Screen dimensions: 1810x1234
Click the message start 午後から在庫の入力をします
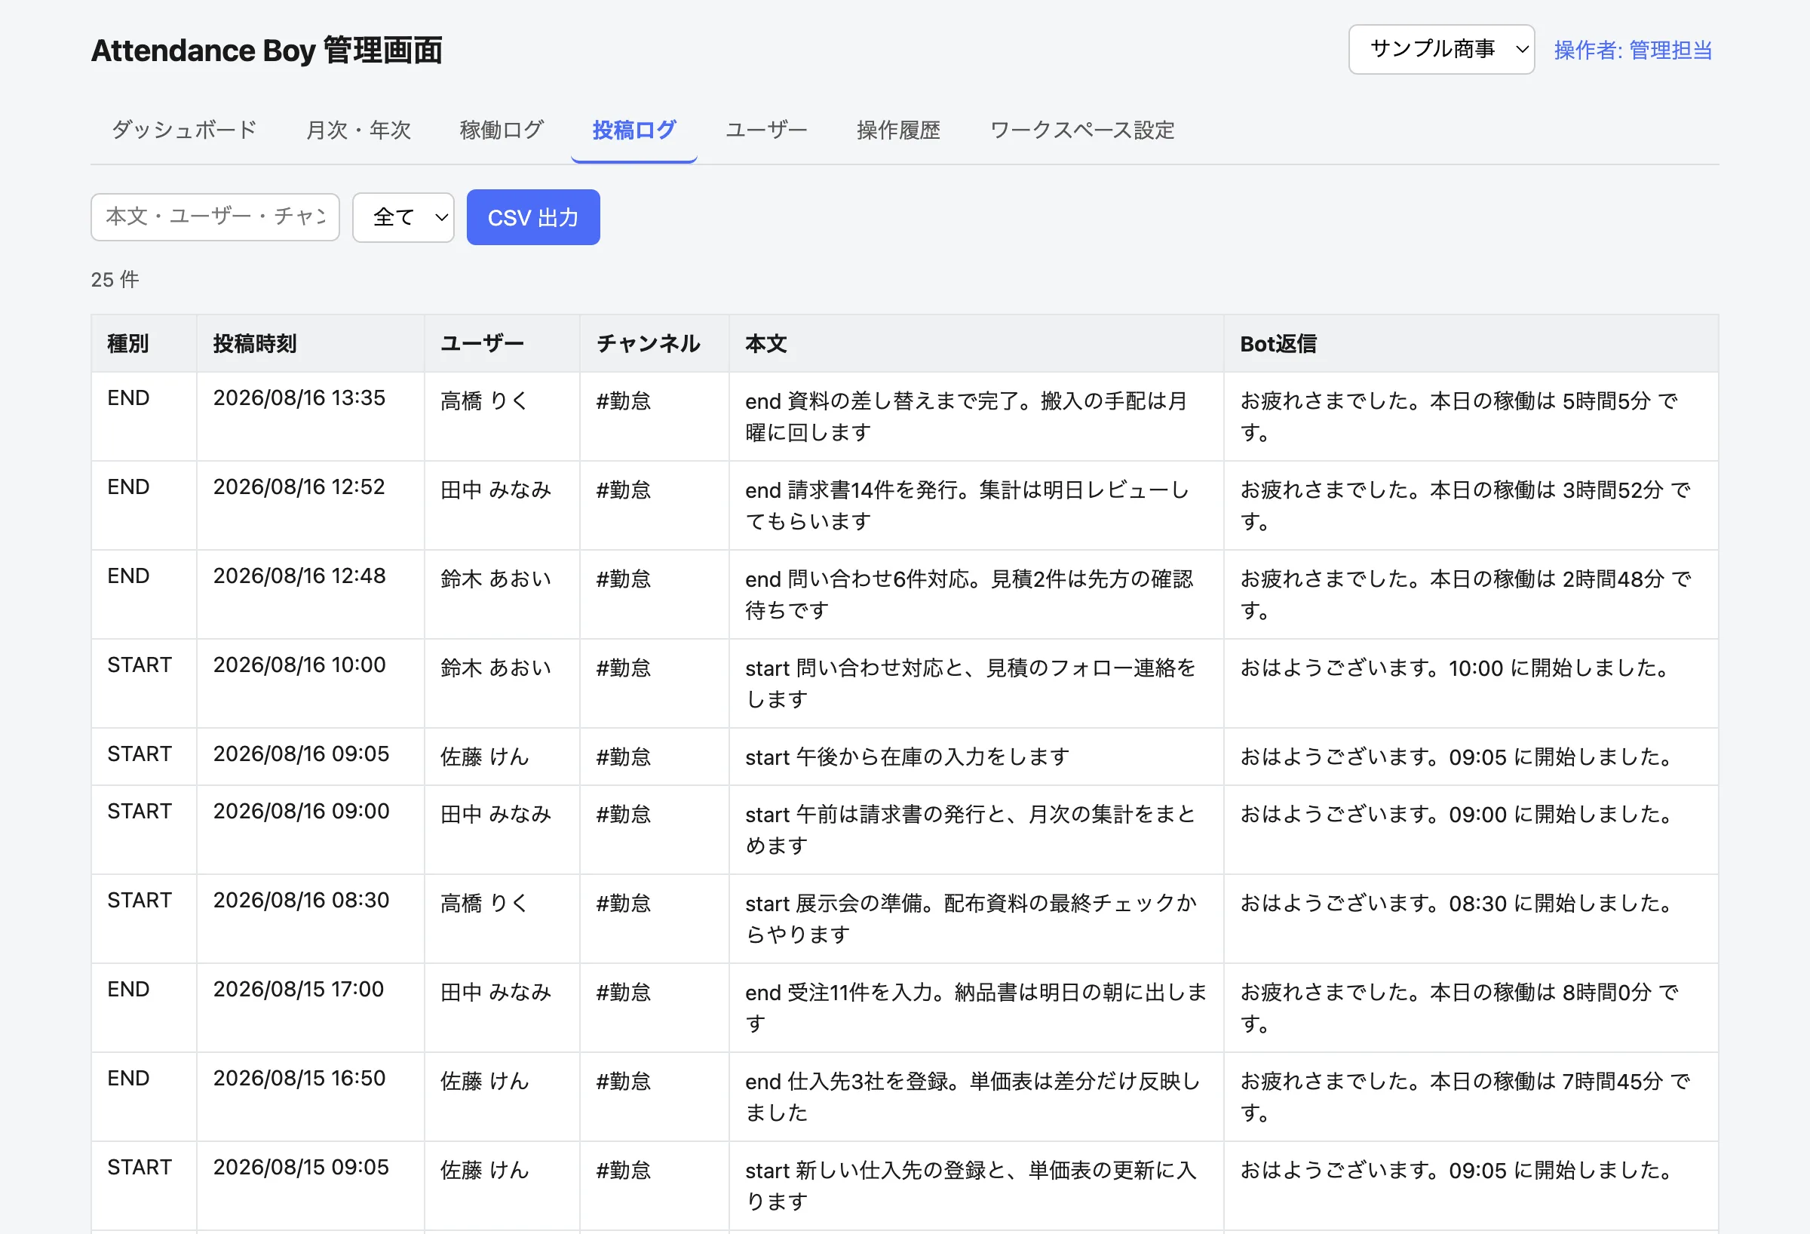tap(907, 757)
